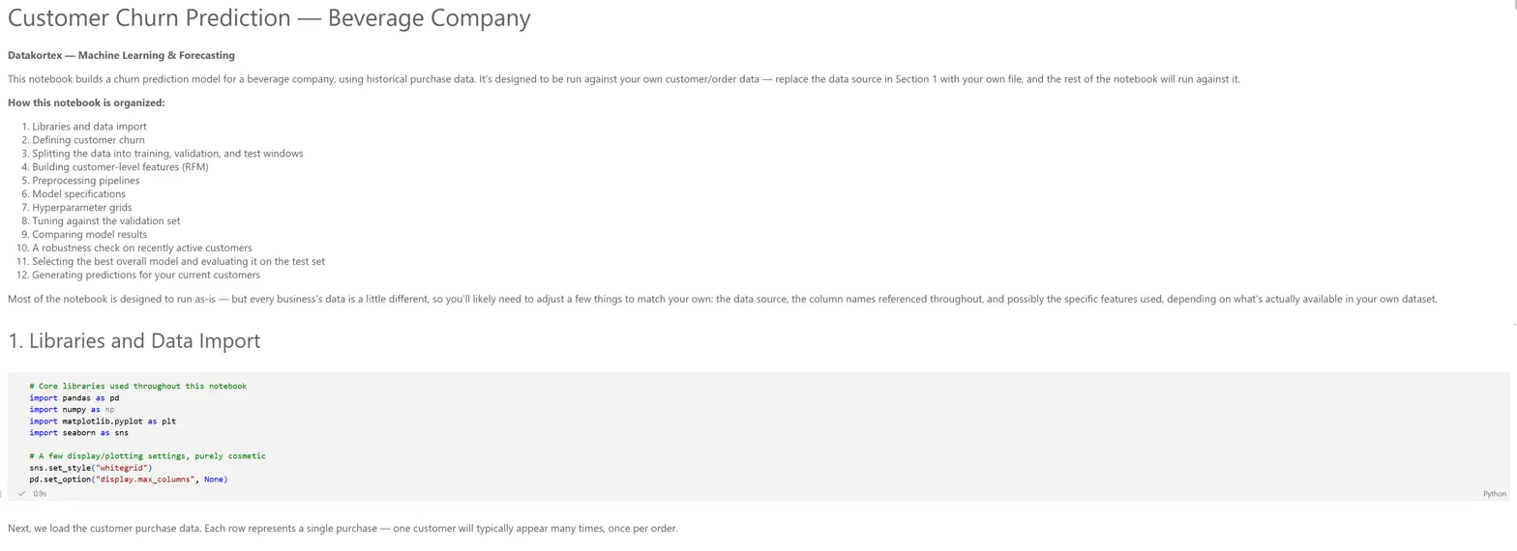Click the green execution success checkmark

click(x=21, y=493)
